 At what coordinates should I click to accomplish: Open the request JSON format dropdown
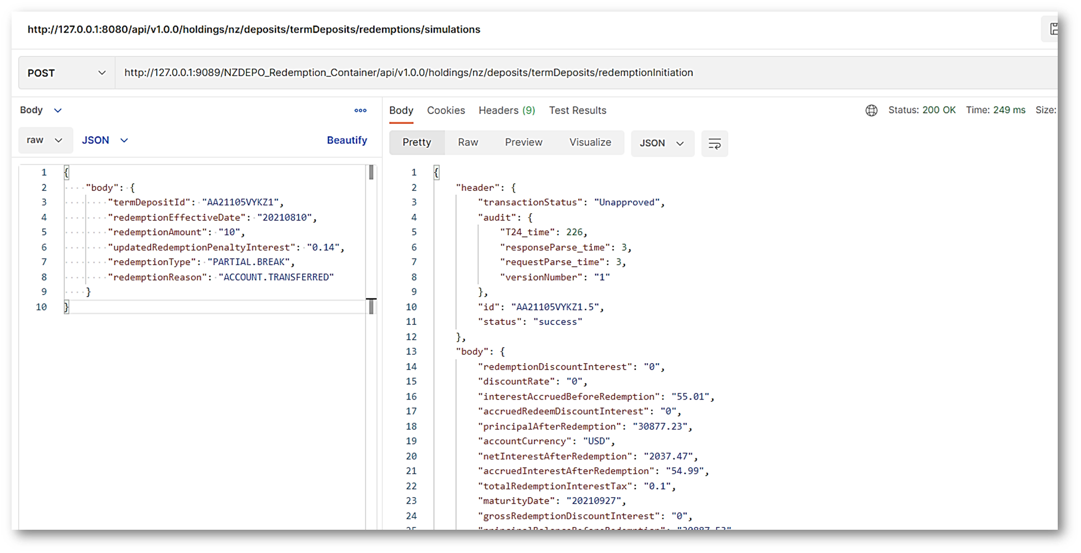point(105,141)
